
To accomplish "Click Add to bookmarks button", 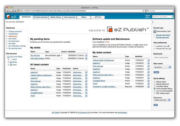I will [161, 57].
